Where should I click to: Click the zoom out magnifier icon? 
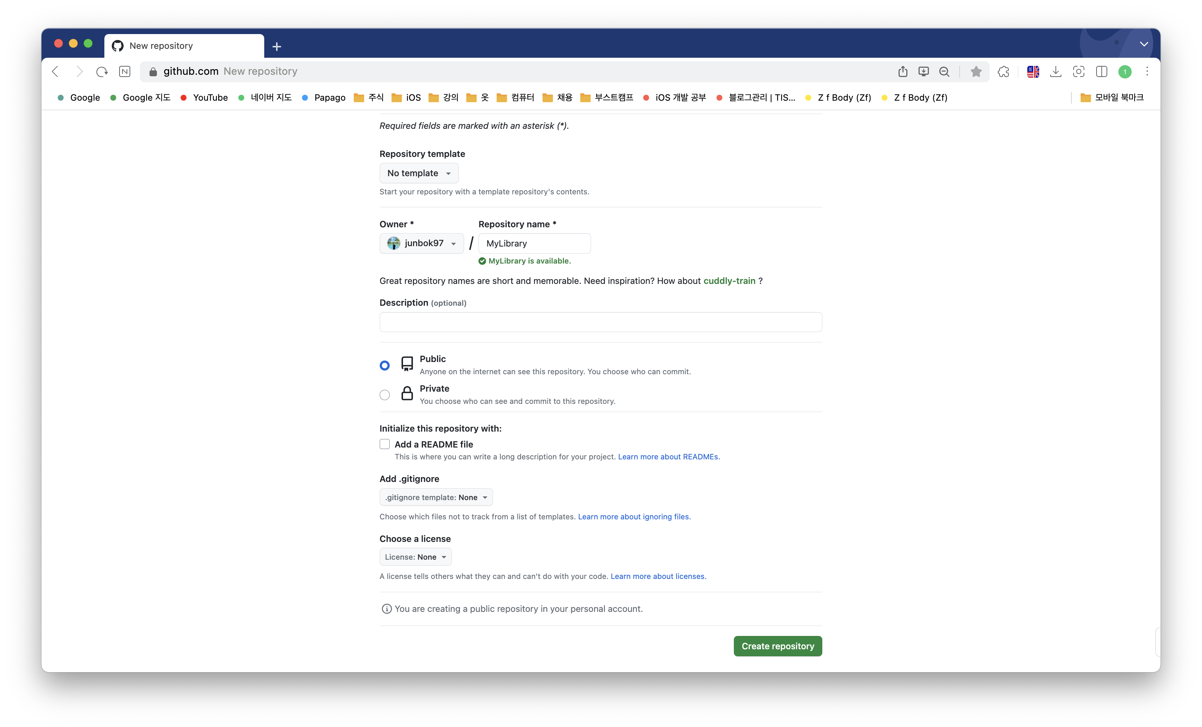point(944,72)
